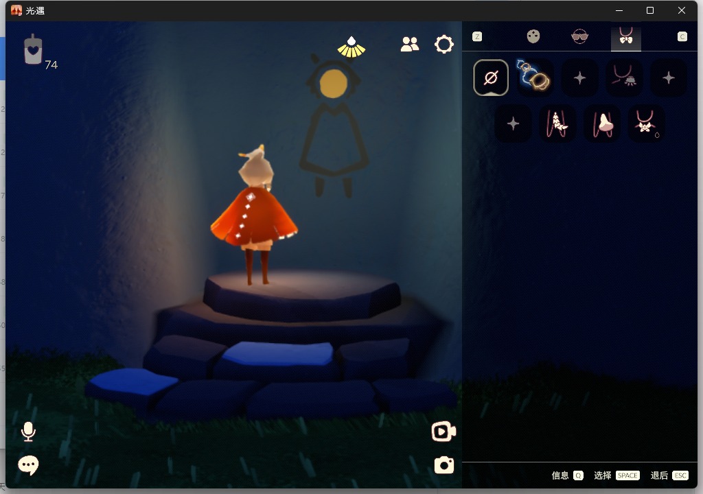This screenshot has height=494, width=703.
Task: Equip the bow flower necklace
Action: coord(646,123)
